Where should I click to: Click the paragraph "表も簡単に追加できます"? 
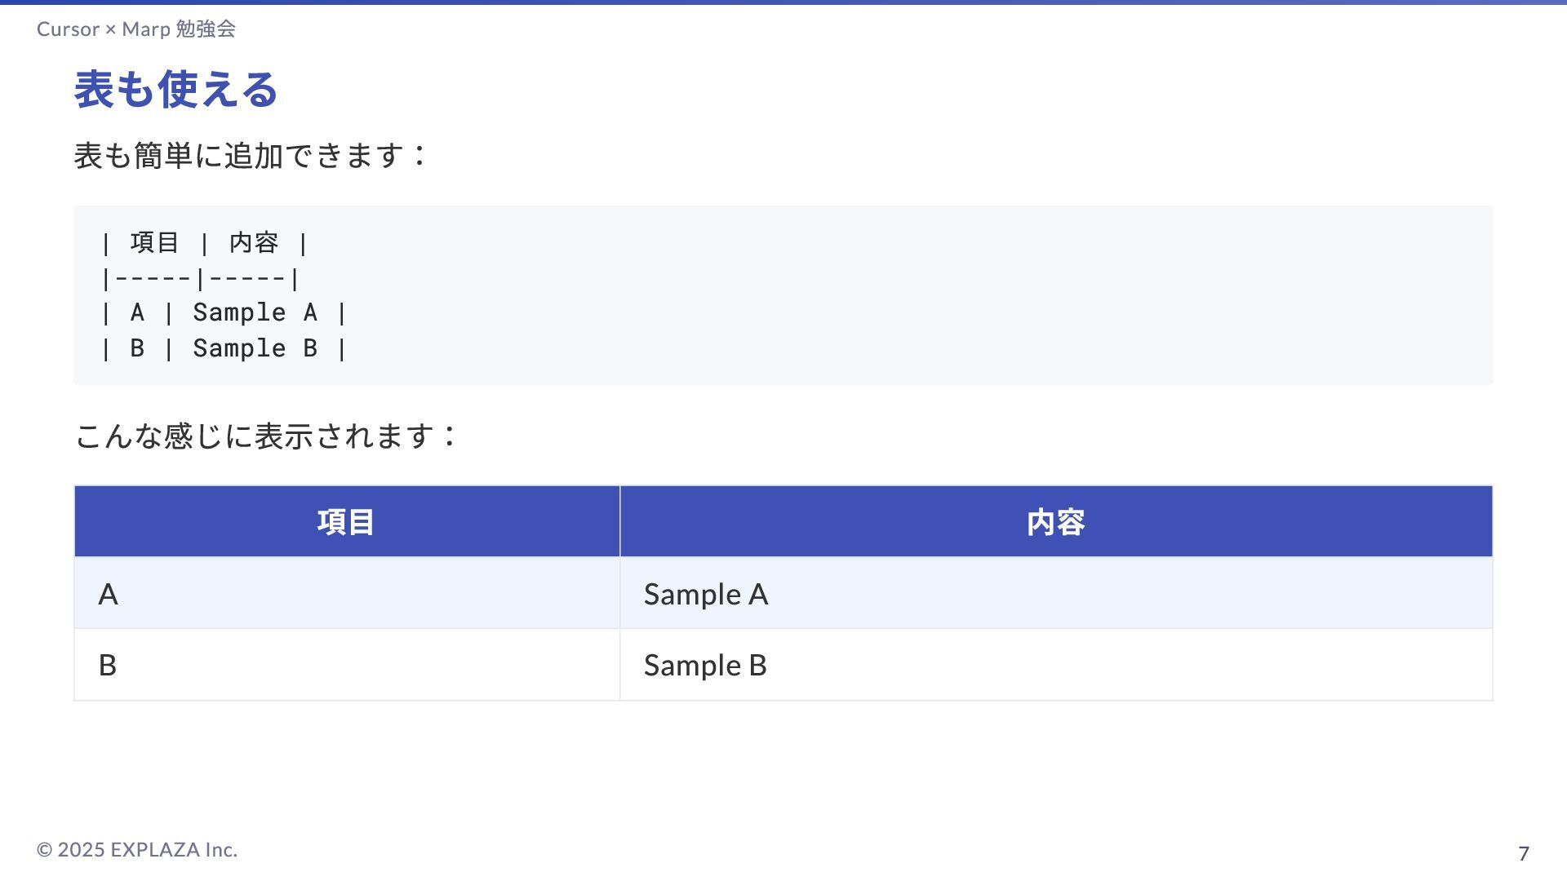249,156
